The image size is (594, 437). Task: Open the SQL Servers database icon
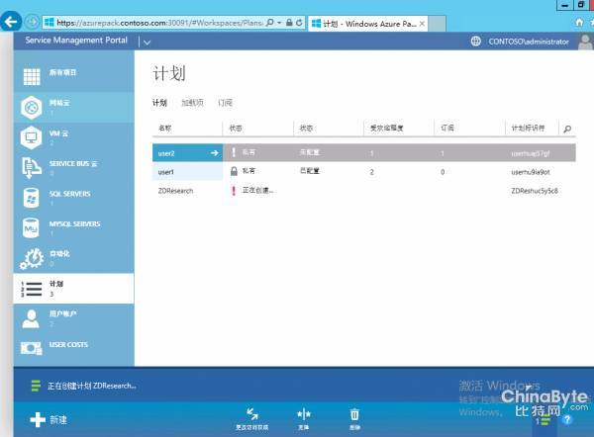tap(31, 198)
